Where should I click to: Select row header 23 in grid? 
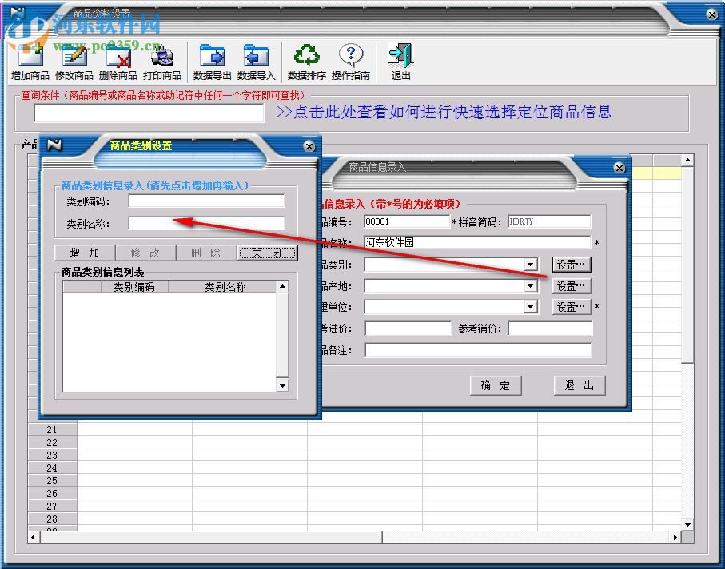point(52,456)
